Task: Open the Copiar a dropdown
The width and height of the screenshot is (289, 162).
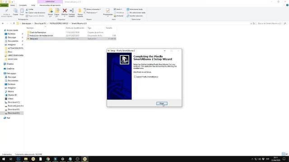Action: [57, 13]
